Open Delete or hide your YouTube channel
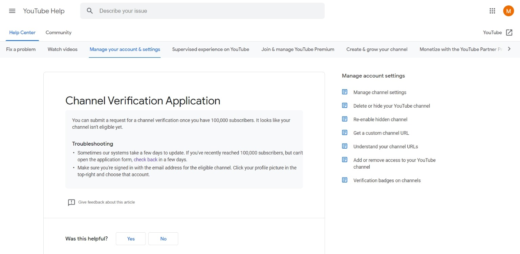The height and width of the screenshot is (254, 520). 392,106
